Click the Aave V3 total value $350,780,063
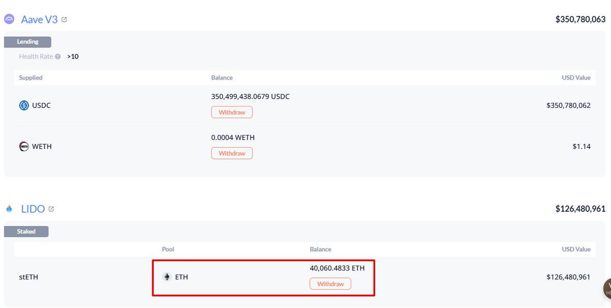The image size is (611, 308). coord(580,20)
